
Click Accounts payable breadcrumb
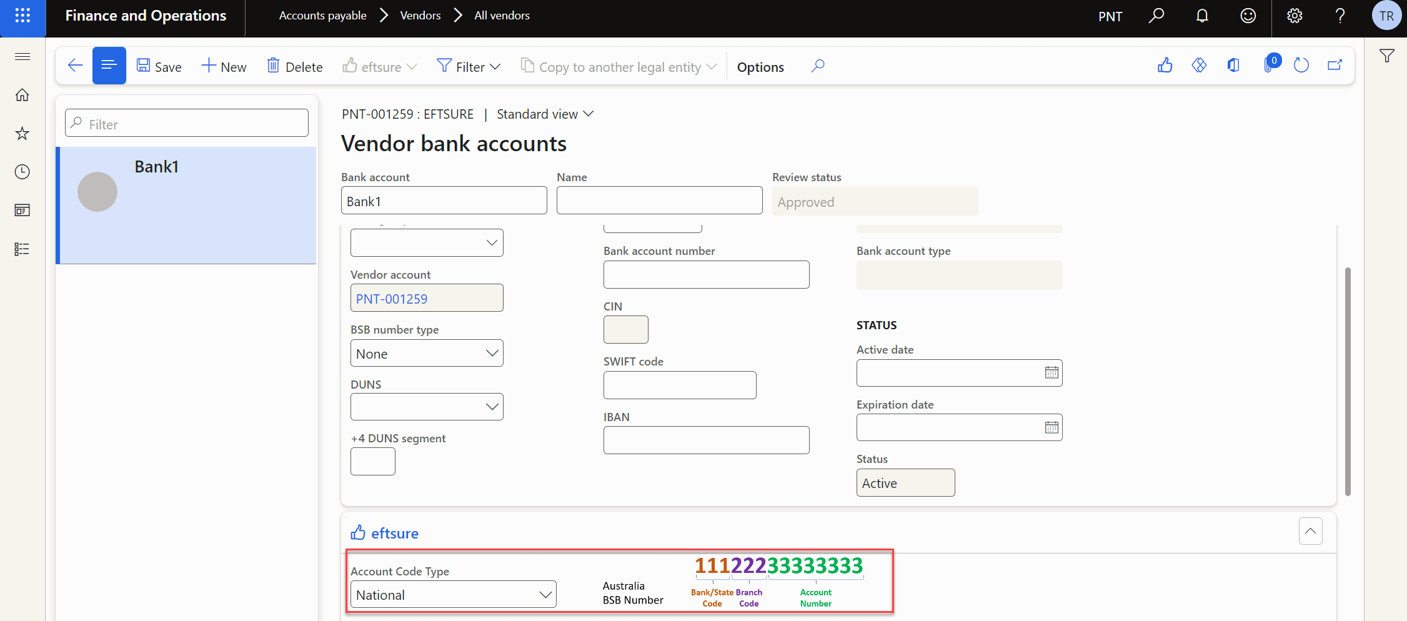[322, 16]
